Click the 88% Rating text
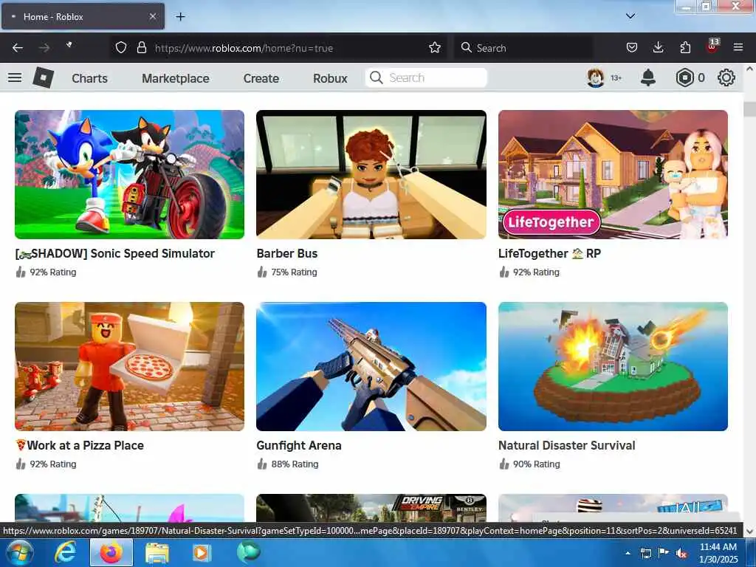Viewport: 756px width, 567px height. coord(295,464)
